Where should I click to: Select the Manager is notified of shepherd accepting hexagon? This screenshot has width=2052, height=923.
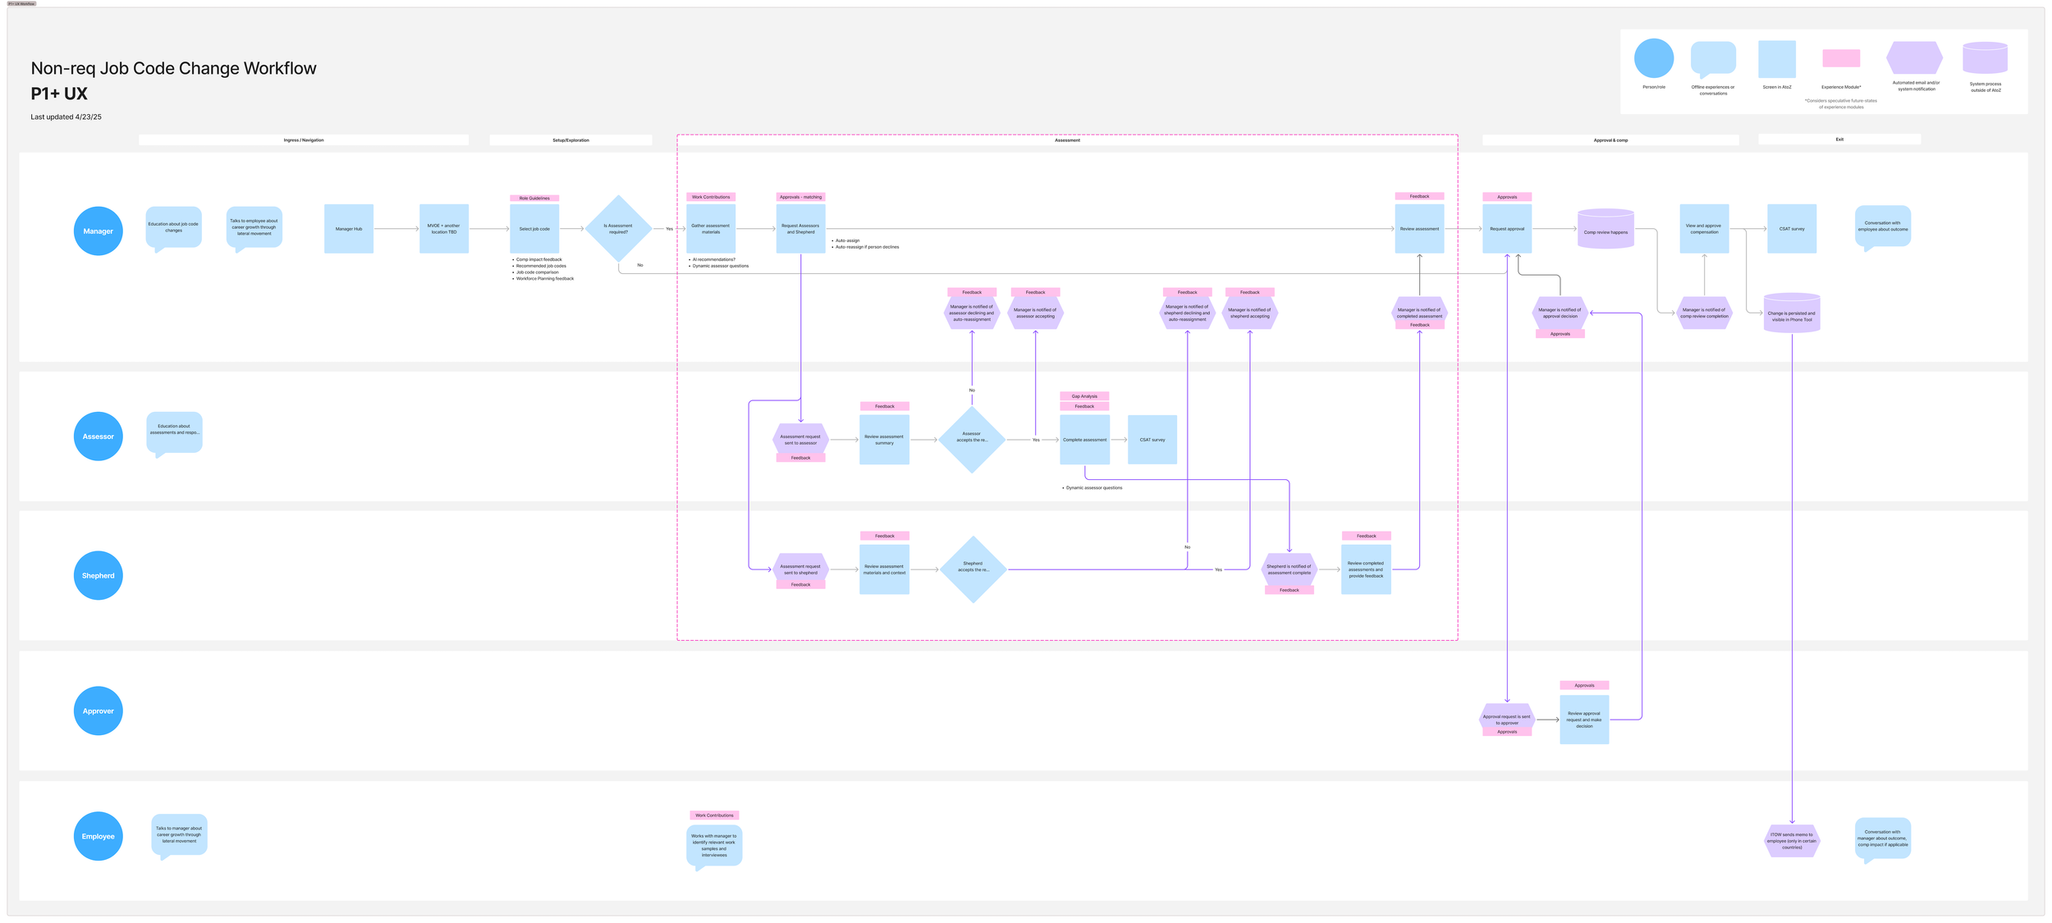[1249, 313]
